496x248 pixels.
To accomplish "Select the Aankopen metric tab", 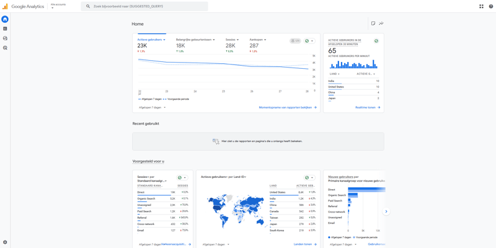I will 257,40.
